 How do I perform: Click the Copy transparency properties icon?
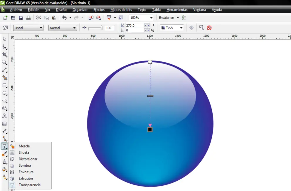click(202, 28)
